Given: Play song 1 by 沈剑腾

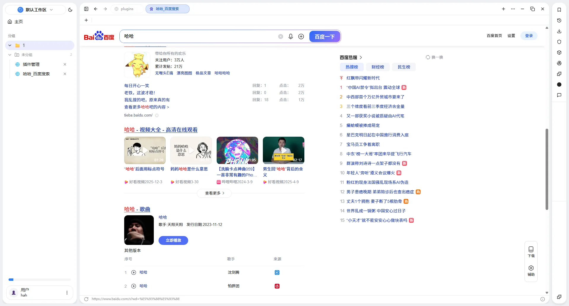Looking at the screenshot, I should [134, 272].
